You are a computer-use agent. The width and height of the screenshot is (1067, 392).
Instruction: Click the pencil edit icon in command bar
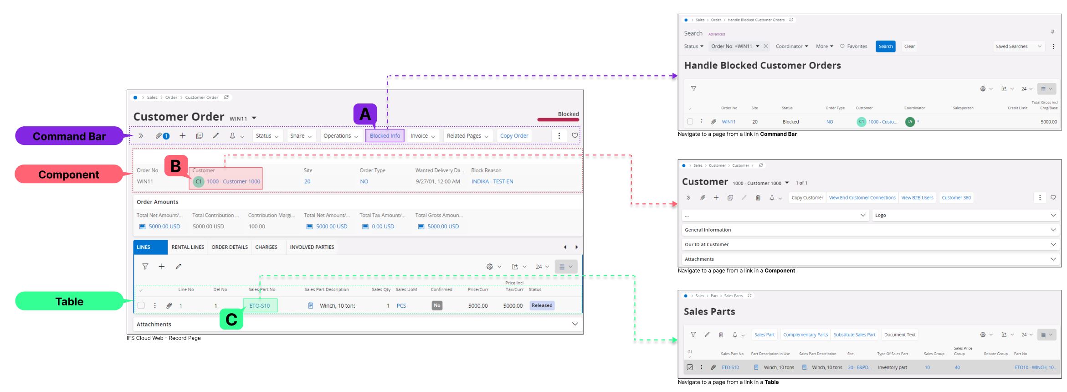coord(215,135)
